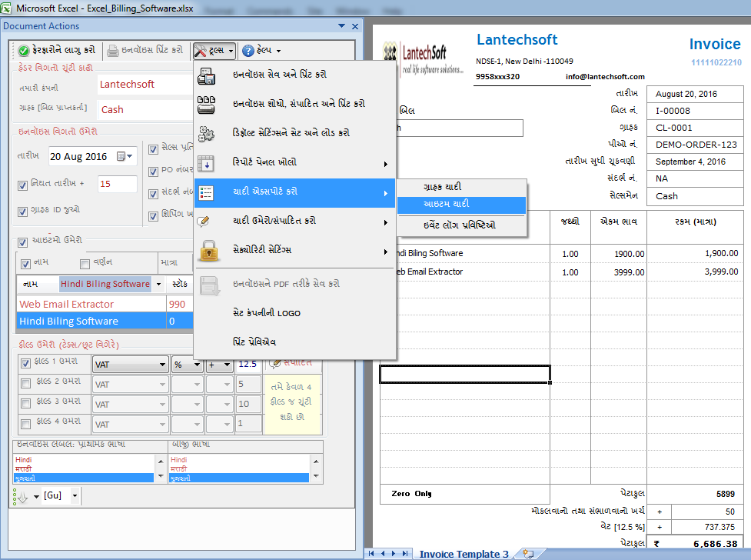The image size is (751, 560).
Task: Go to previous sheet navigation arrow
Action: [383, 553]
